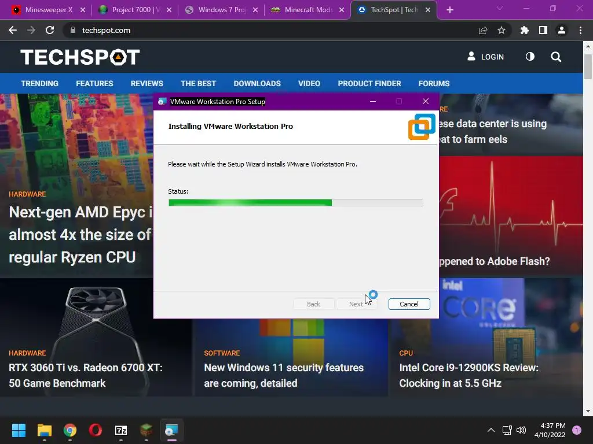Image resolution: width=593 pixels, height=444 pixels.
Task: Open Chrome extensions puzzle icon
Action: 524,30
